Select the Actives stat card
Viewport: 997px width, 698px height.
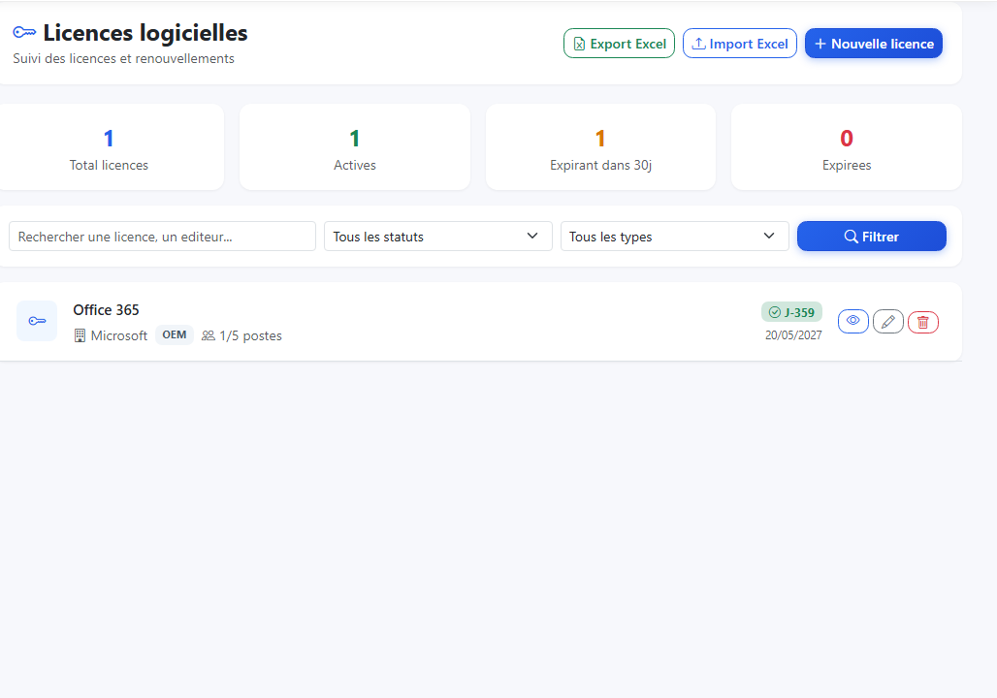355,146
